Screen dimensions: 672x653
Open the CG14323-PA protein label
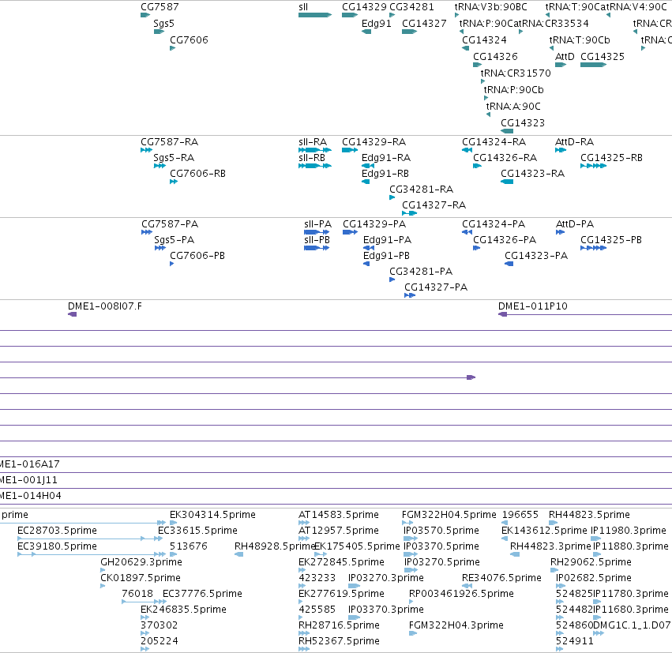point(536,256)
